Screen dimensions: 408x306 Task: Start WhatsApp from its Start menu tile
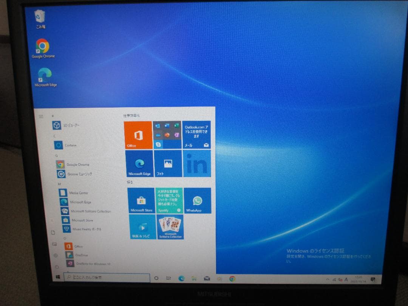[197, 200]
